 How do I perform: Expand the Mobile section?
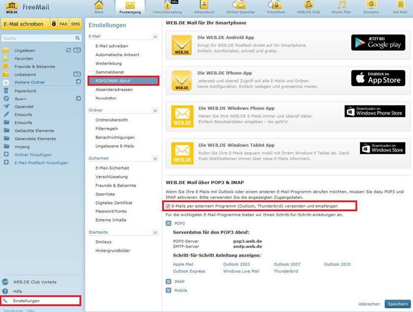168,290
